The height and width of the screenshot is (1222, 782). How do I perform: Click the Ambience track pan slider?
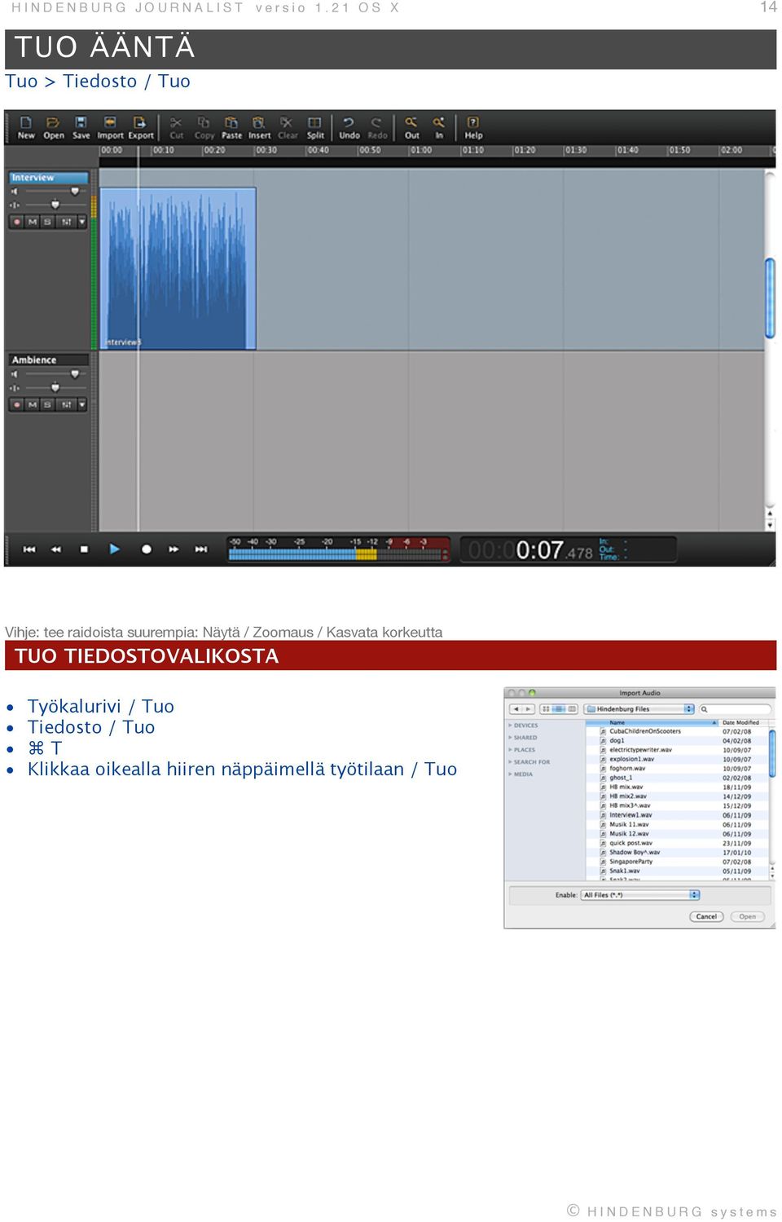pyautogui.click(x=55, y=387)
